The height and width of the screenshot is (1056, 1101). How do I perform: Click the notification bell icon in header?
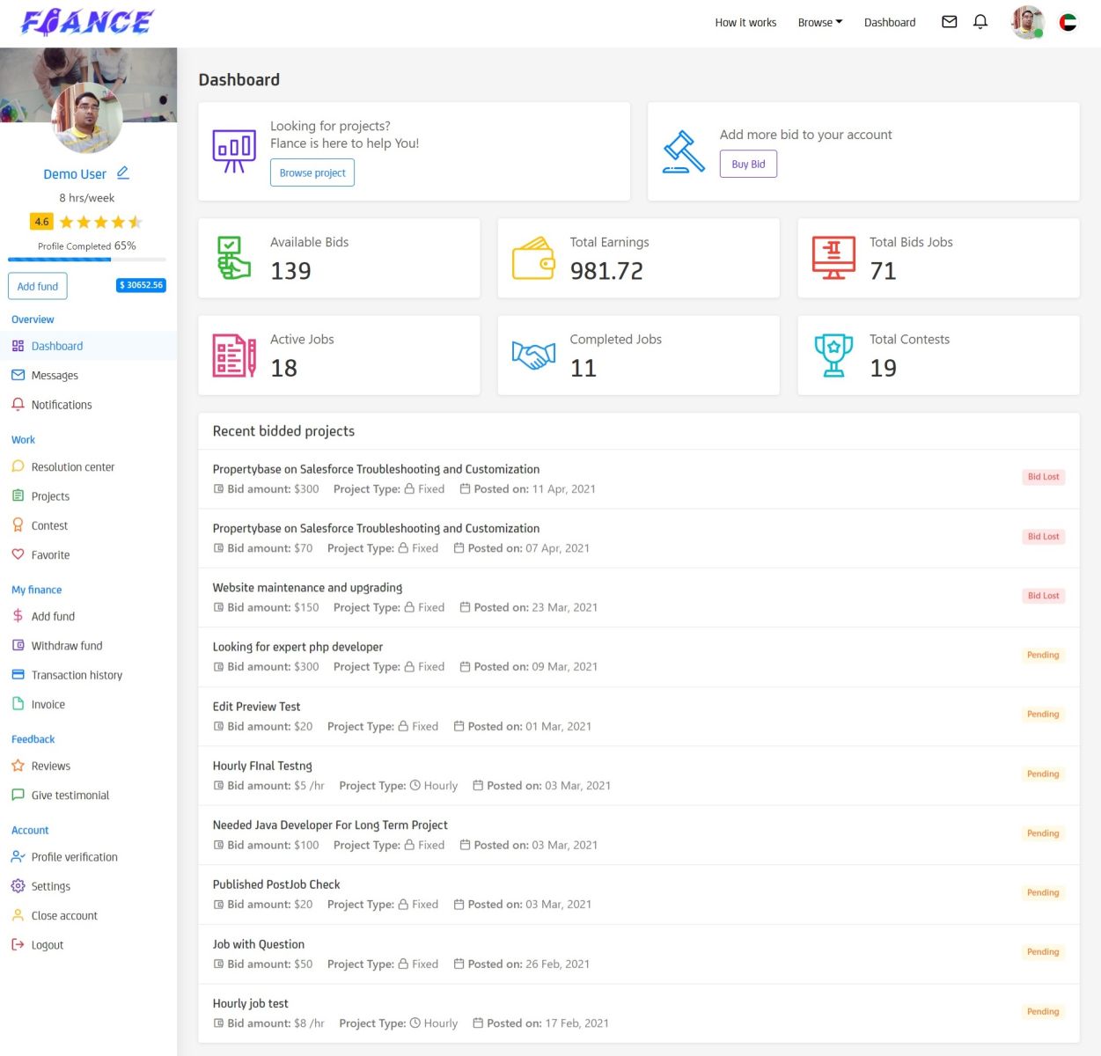click(x=980, y=22)
